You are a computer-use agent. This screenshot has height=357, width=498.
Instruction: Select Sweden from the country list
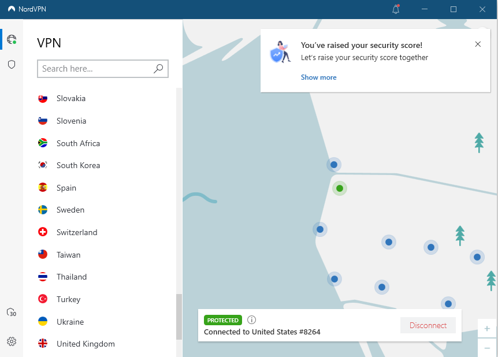coord(71,210)
